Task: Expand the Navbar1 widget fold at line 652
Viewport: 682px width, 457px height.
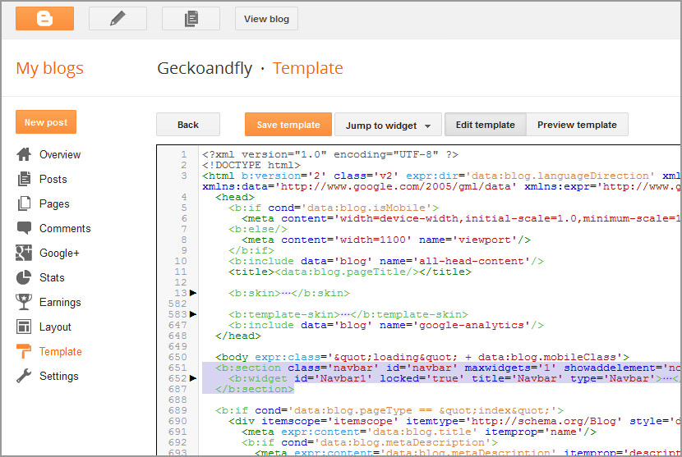Action: click(x=193, y=378)
